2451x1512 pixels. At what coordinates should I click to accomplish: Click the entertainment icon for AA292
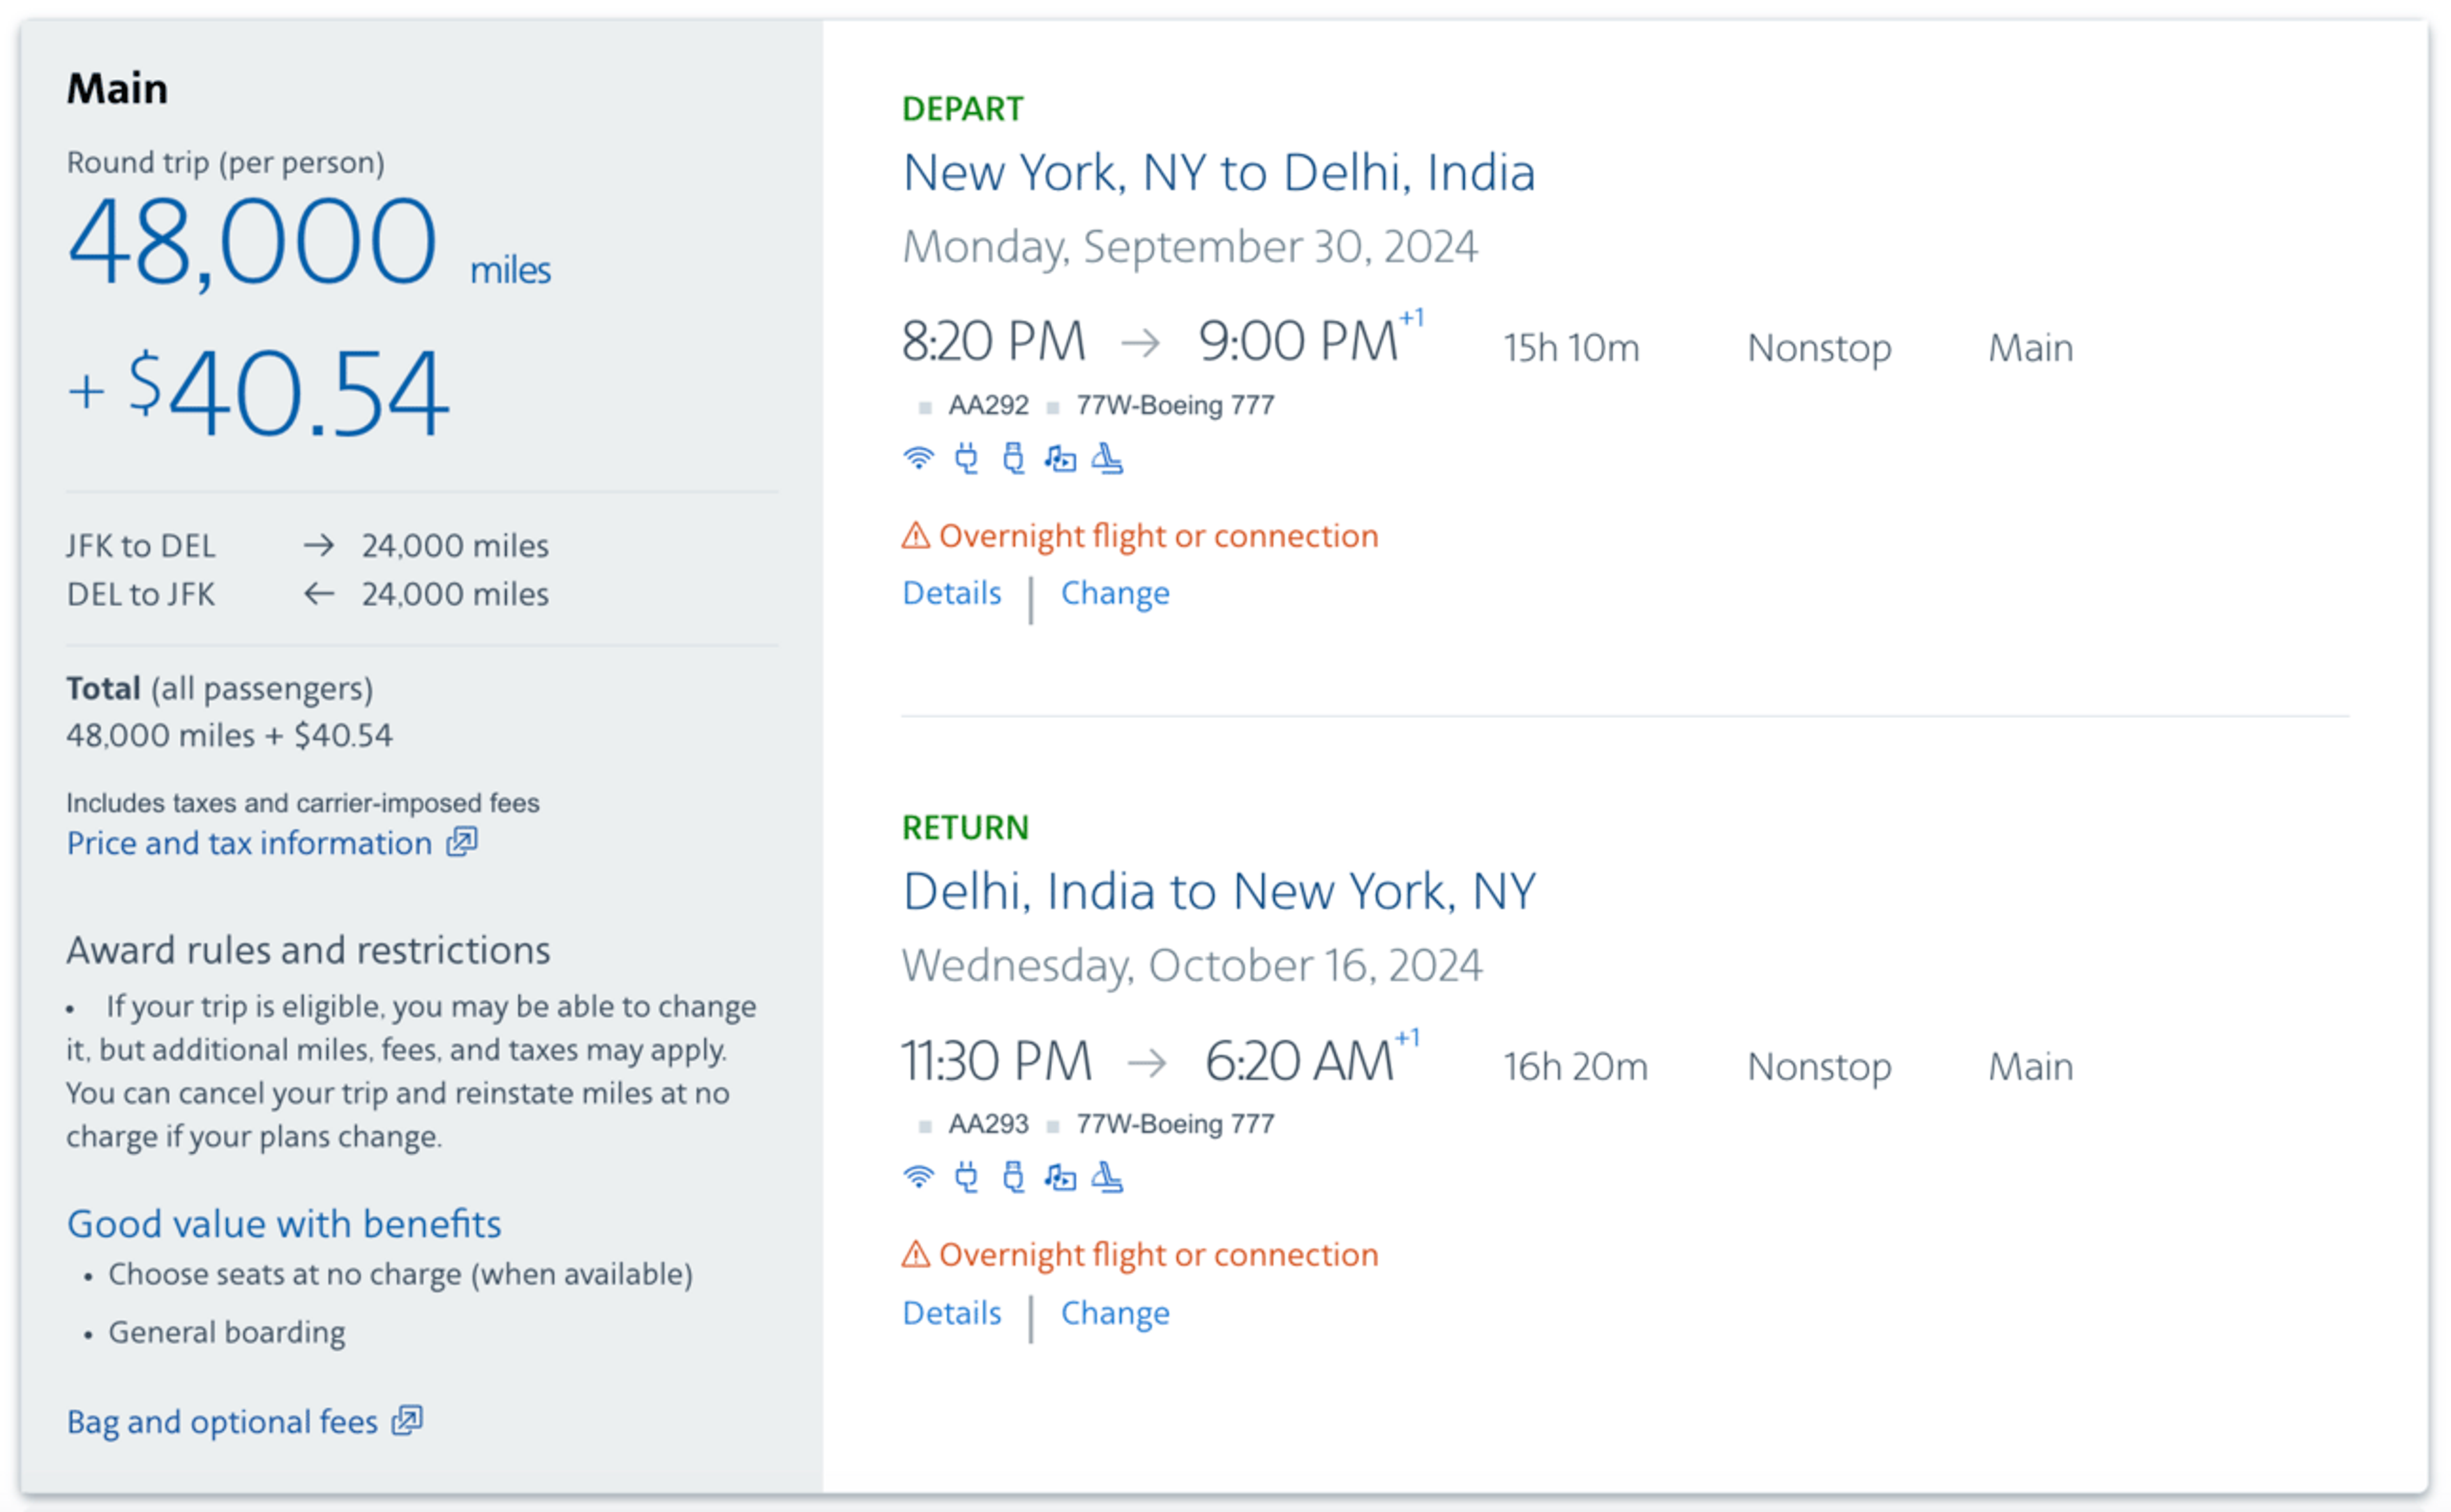[1060, 458]
